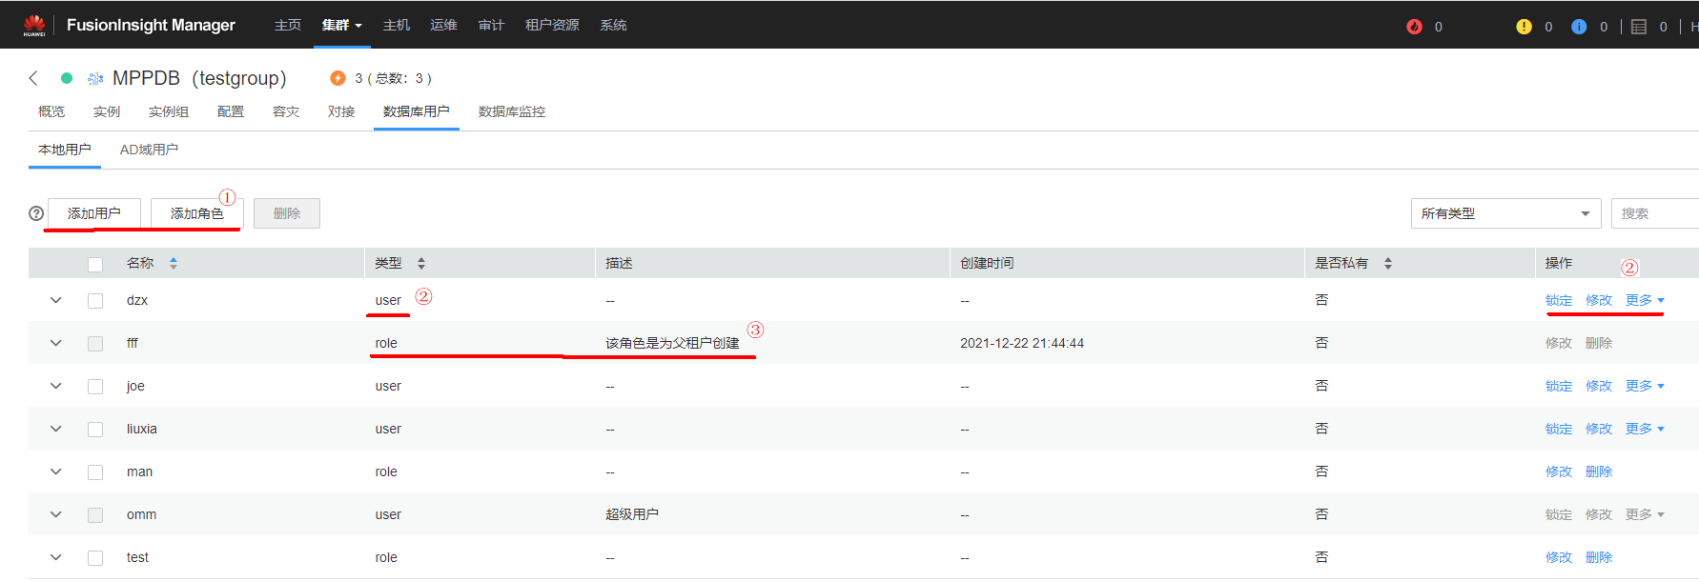
Task: Click 删除 link for role man
Action: point(1599,472)
